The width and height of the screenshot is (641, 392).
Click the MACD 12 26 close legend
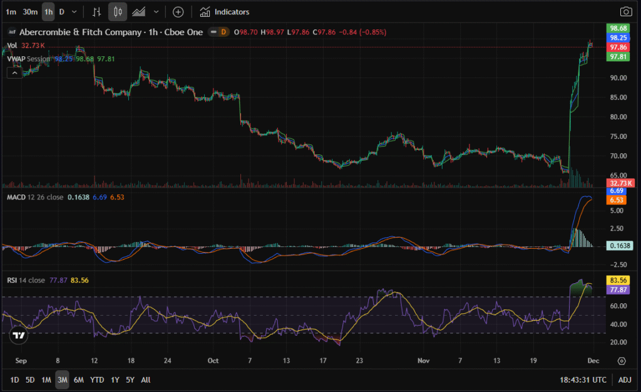[x=35, y=198]
